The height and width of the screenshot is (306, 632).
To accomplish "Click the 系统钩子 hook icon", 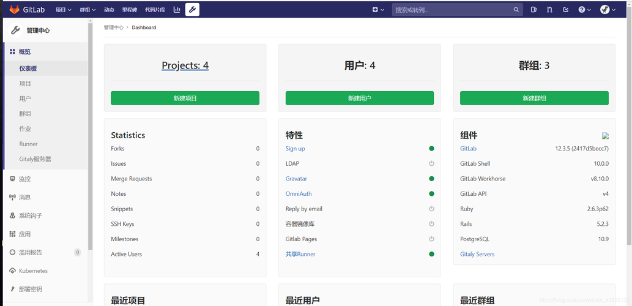I will pyautogui.click(x=12, y=215).
